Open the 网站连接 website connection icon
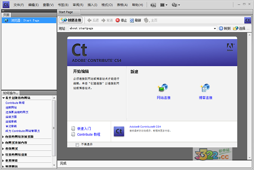This screenshot has height=170, width=254. 163,89
